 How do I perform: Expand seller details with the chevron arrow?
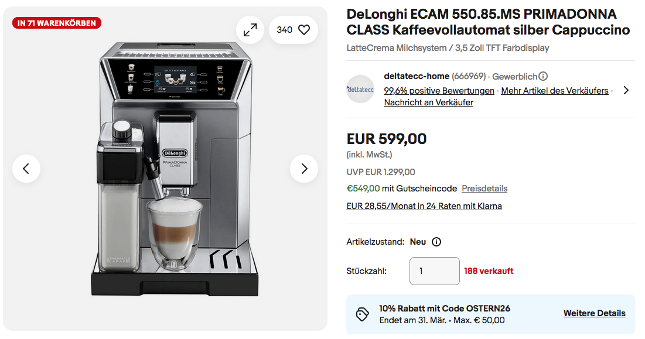tap(626, 90)
